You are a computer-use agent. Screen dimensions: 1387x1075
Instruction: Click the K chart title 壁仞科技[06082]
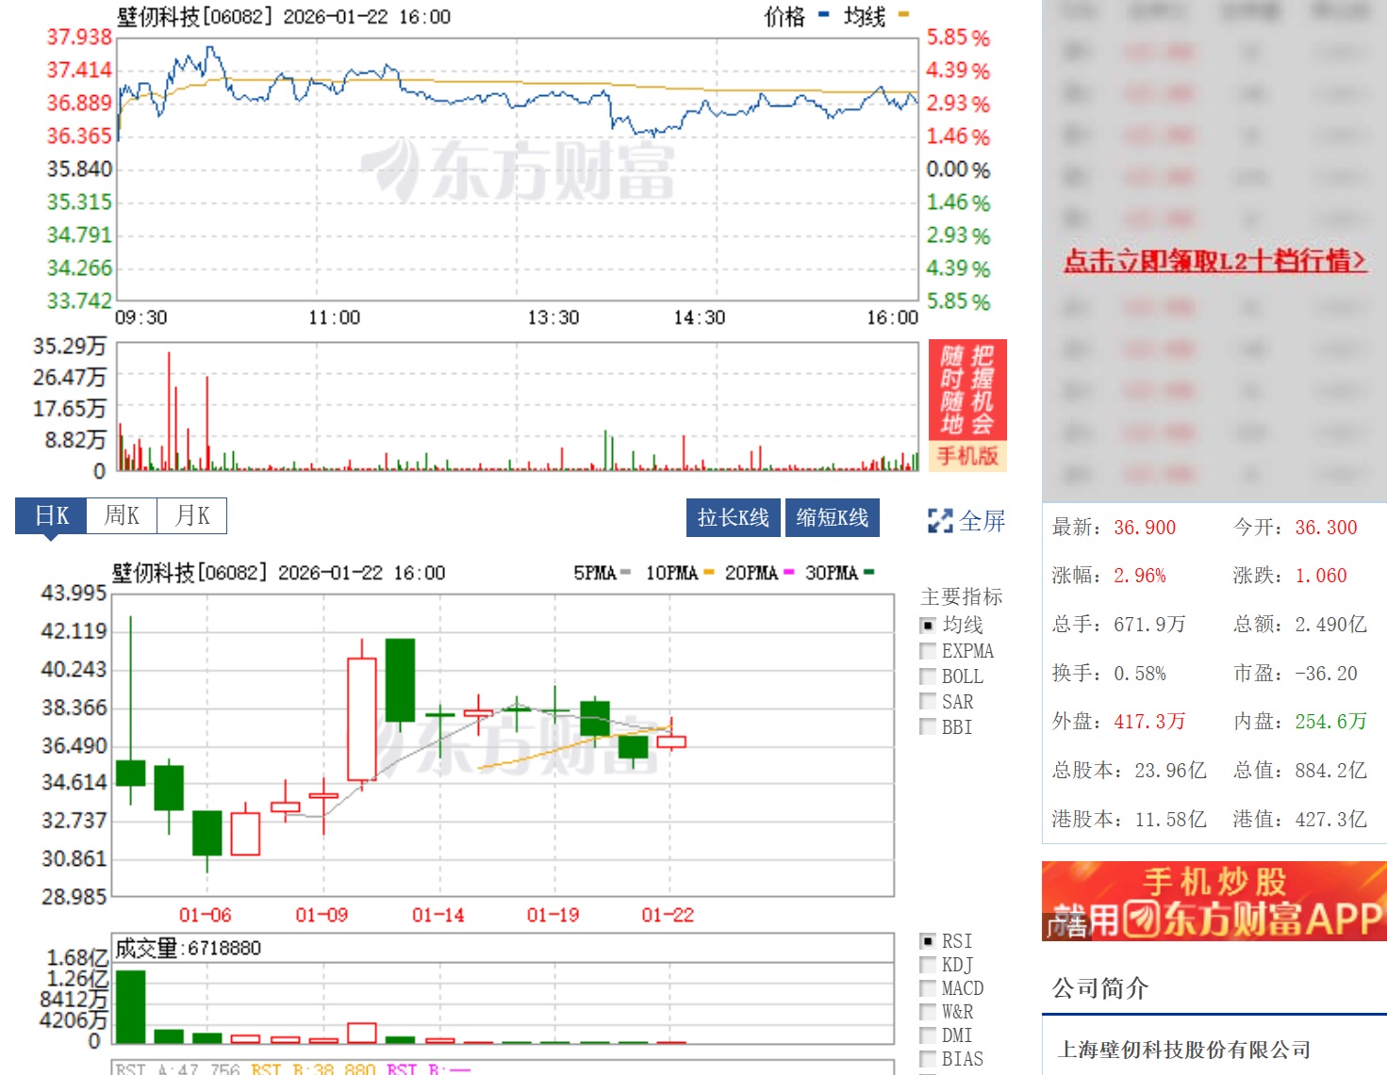point(190,573)
